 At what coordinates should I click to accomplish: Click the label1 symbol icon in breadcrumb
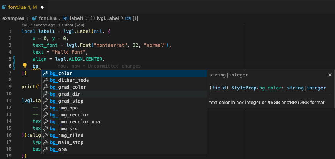point(66,18)
